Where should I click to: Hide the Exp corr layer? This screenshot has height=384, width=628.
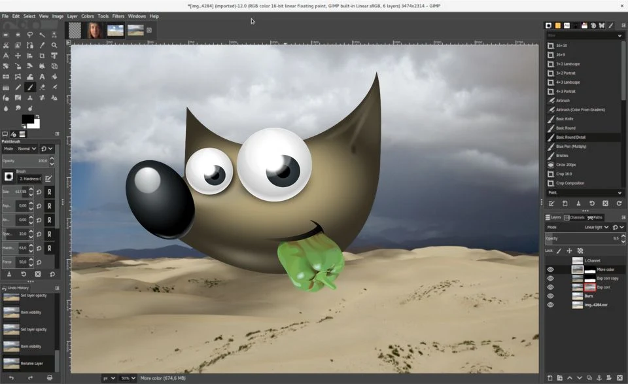(550, 287)
